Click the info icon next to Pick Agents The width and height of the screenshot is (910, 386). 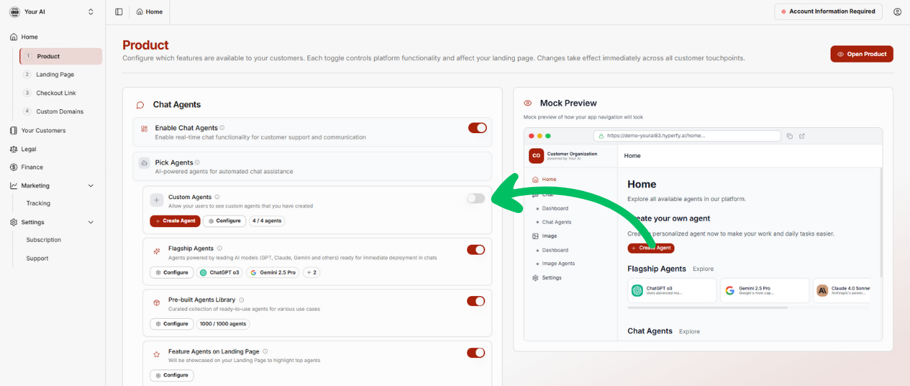pos(197,162)
